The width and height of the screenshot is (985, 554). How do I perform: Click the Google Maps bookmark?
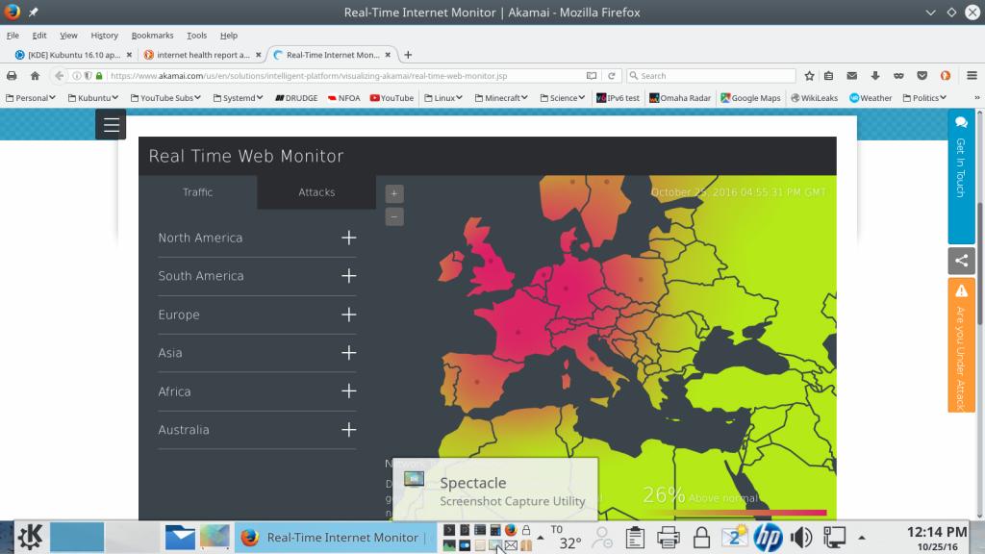pyautogui.click(x=750, y=98)
